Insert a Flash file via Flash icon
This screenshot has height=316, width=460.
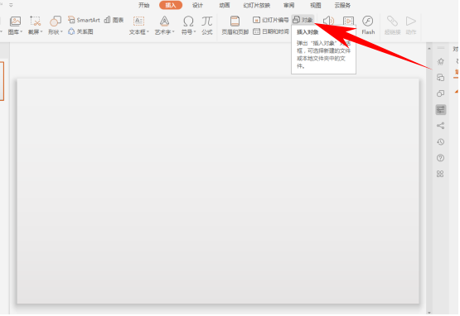coord(368,25)
